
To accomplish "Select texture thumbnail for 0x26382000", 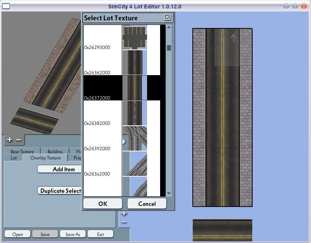I will [x=135, y=113].
